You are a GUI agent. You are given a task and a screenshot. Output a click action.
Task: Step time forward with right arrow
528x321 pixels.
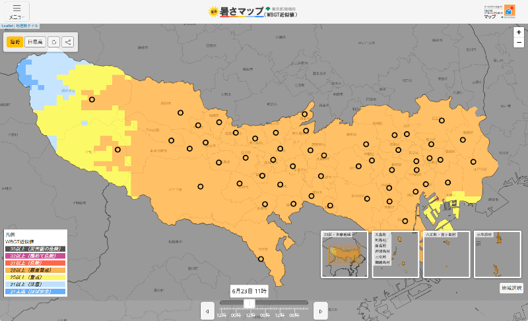[x=321, y=311]
